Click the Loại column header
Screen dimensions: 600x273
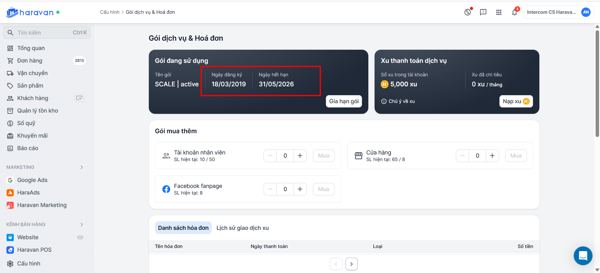[x=378, y=246]
